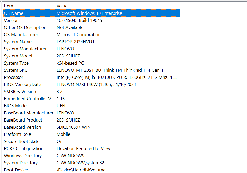Viewport: 247px width, 173px height.
Task: Click the 'Not Available' value
Action: tap(70, 27)
